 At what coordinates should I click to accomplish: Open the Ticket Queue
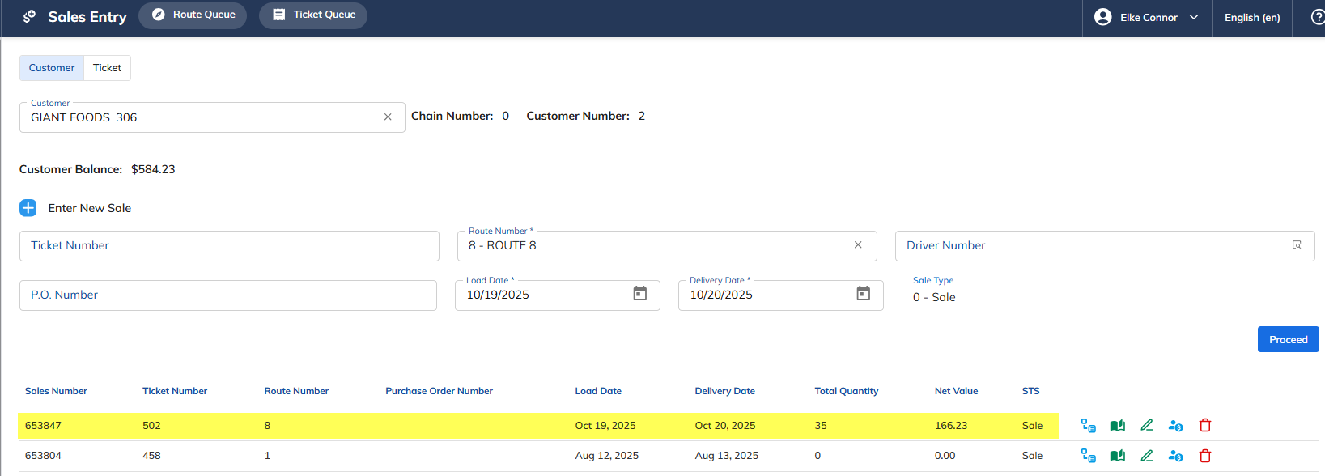(313, 15)
